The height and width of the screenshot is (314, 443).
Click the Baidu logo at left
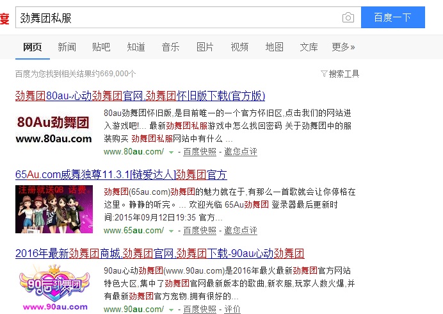(x=4, y=19)
